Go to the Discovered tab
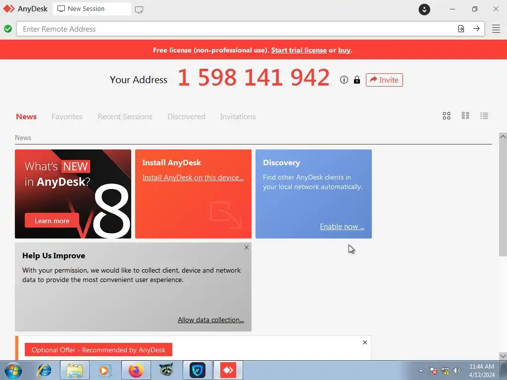The width and height of the screenshot is (507, 380). tap(186, 117)
